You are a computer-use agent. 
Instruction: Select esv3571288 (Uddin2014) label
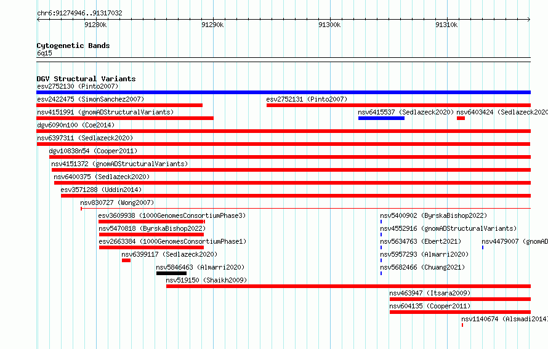pyautogui.click(x=101, y=190)
